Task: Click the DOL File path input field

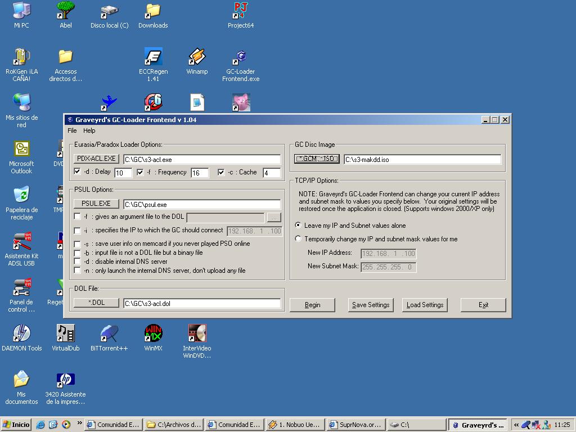Action: tap(201, 304)
